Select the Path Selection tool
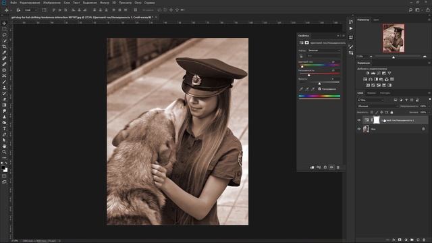 tap(4, 140)
